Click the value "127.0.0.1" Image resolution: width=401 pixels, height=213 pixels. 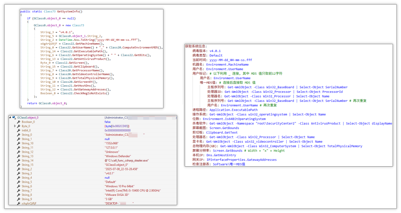111,147
